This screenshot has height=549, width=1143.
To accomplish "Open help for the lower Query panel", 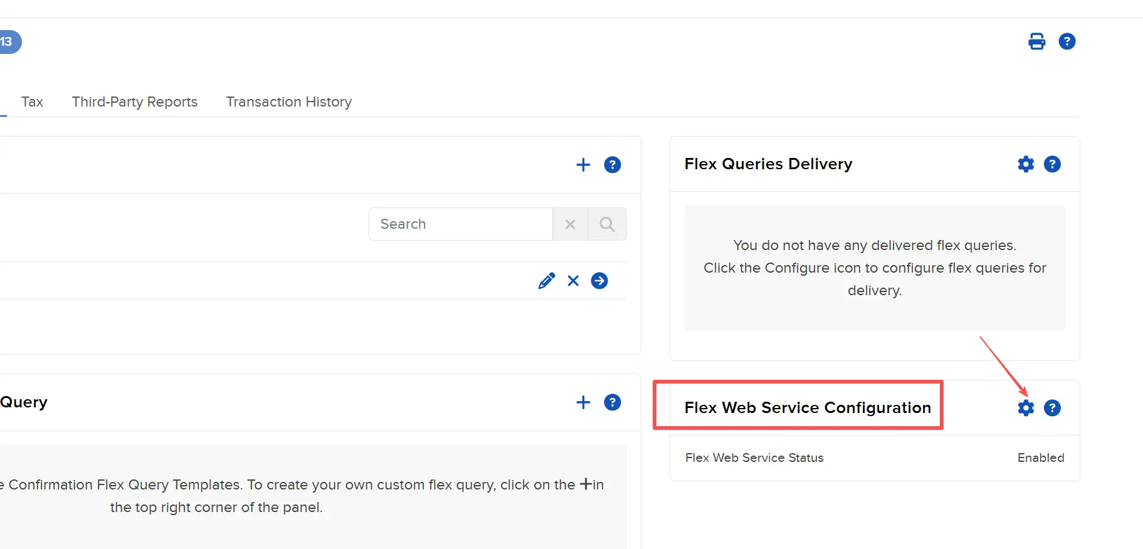I will pyautogui.click(x=612, y=402).
